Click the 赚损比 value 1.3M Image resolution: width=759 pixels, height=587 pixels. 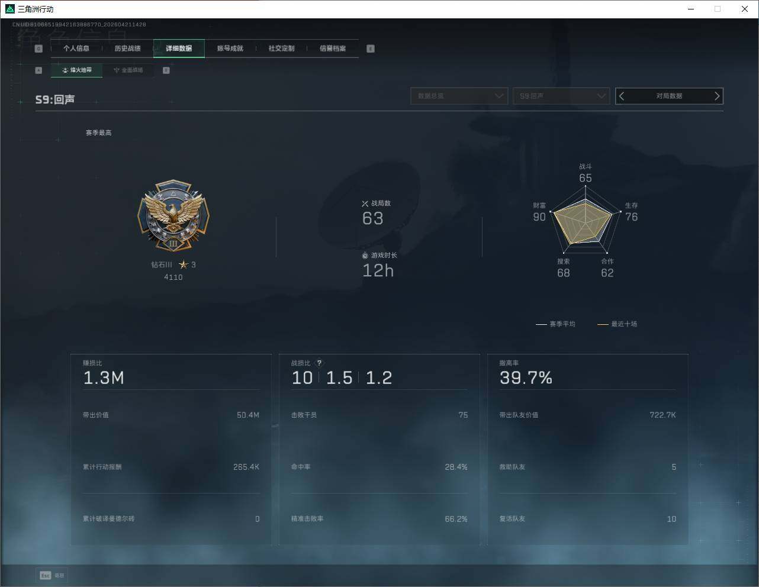pos(104,378)
